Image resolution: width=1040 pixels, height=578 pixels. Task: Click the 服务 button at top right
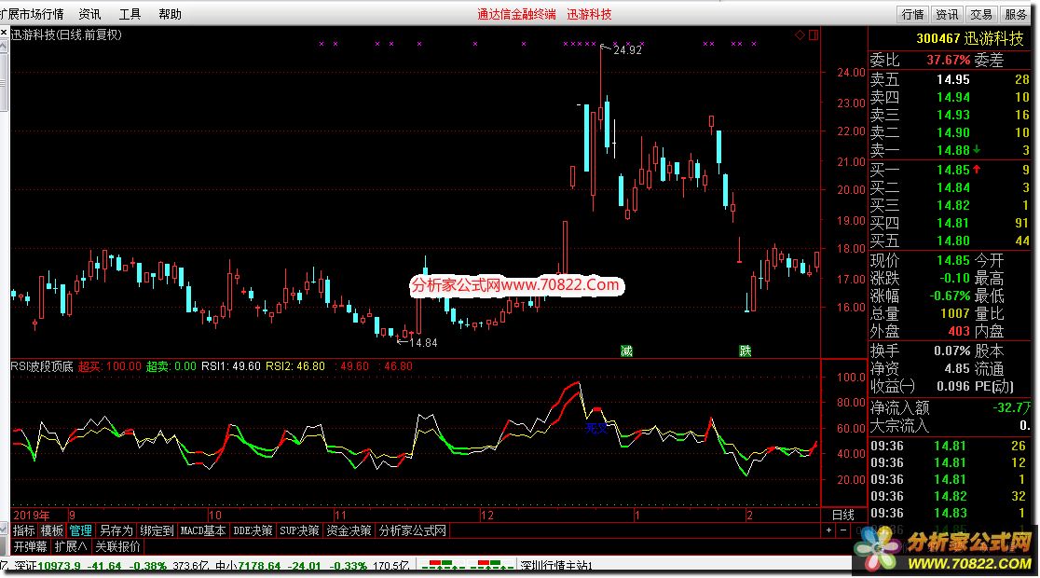(x=1016, y=14)
